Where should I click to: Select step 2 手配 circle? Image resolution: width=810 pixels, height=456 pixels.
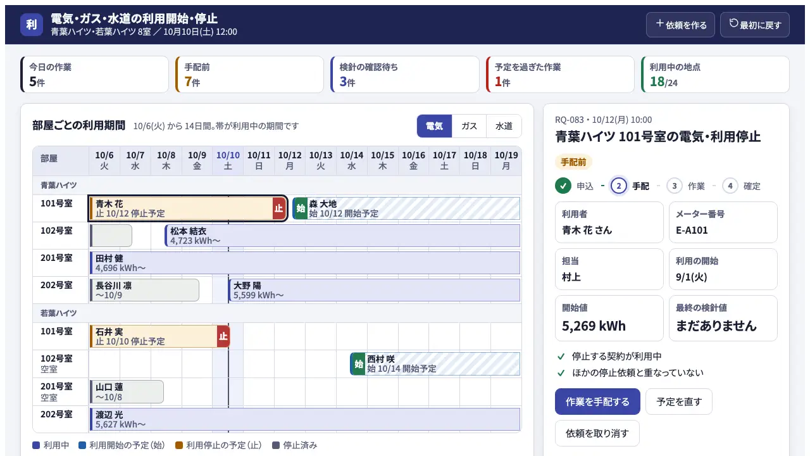[619, 186]
